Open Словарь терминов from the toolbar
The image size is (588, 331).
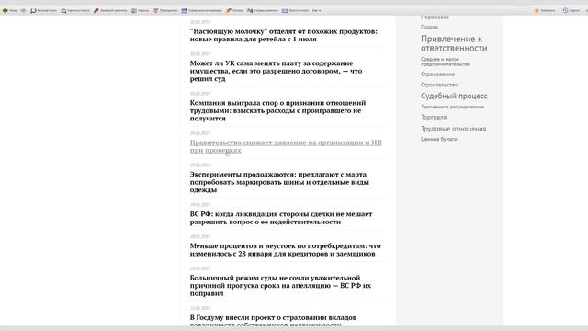pos(263,10)
